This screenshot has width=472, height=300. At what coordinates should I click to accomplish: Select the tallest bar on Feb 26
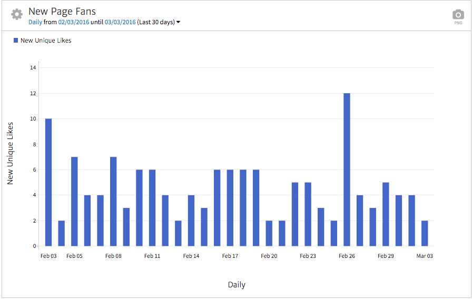pyautogui.click(x=347, y=169)
